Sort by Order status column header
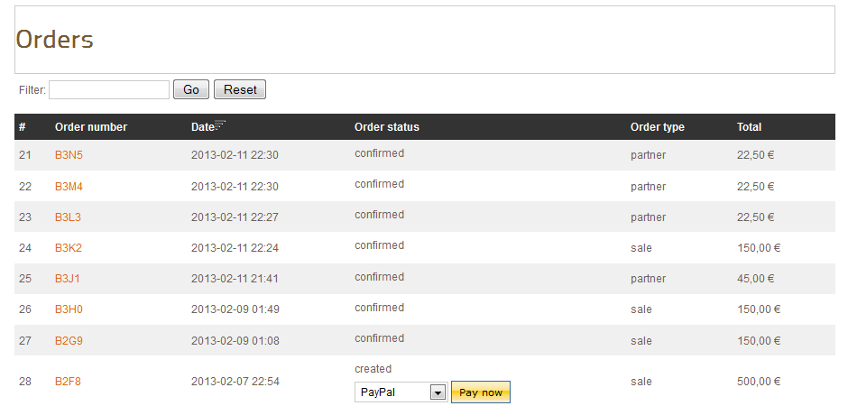This screenshot has width=848, height=406. click(x=386, y=127)
